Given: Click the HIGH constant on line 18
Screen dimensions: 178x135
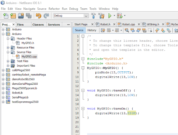Looking at the screenshot, I should 132,113.
